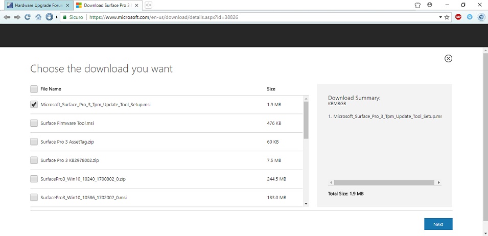Click the Surface Pro 3 KB2978002.zip file name
This screenshot has width=488, height=236.
click(69, 160)
